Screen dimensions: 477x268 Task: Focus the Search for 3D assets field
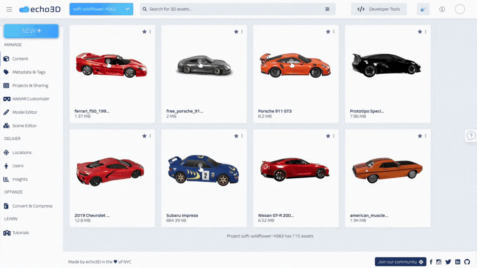(238, 9)
